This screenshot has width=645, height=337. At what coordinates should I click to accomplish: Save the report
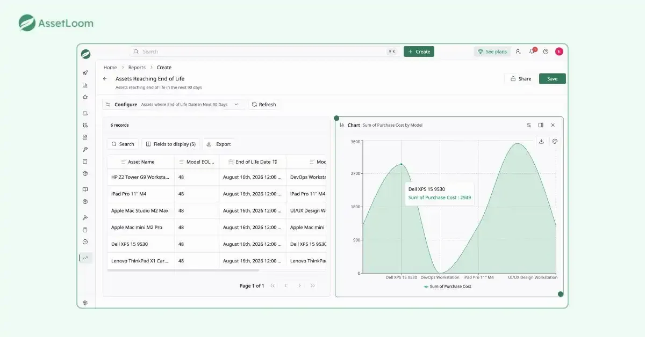(x=553, y=79)
